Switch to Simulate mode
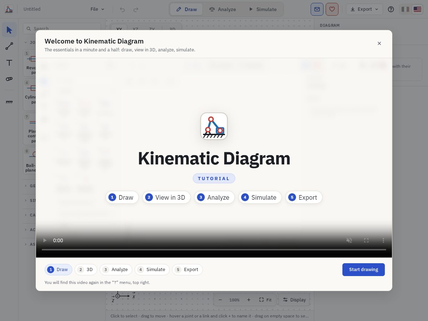Screen dimensions: 428x321 (263, 9)
